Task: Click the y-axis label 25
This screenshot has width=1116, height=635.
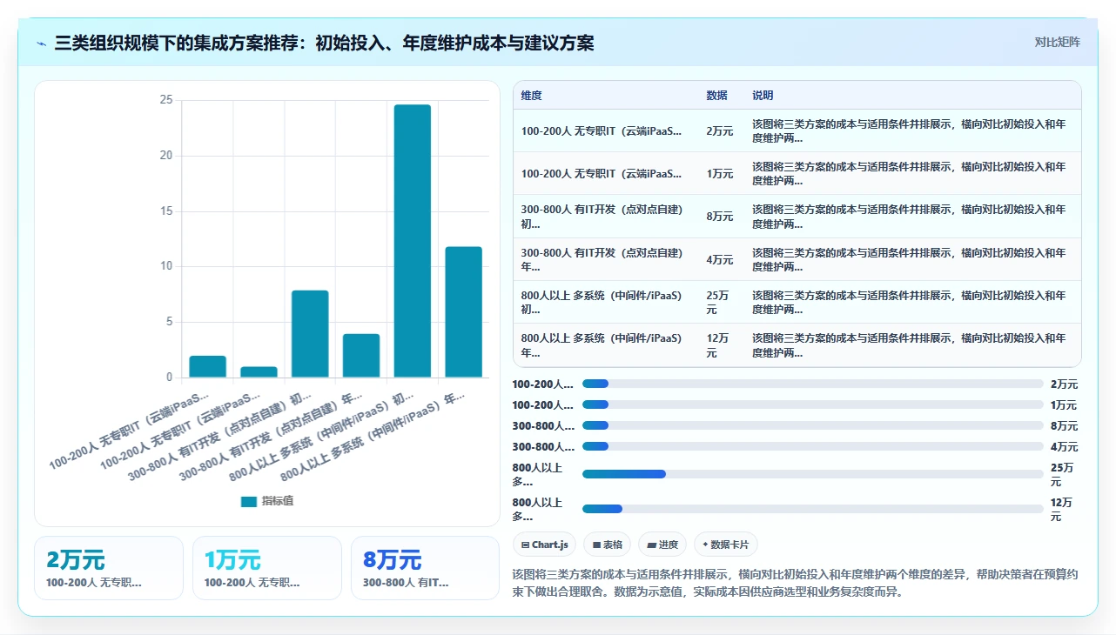Action: click(x=165, y=100)
